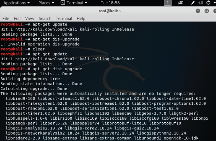Click package name libgtk2-perl
The height and width of the screenshot is (141, 216).
pyautogui.click(x=184, y=114)
